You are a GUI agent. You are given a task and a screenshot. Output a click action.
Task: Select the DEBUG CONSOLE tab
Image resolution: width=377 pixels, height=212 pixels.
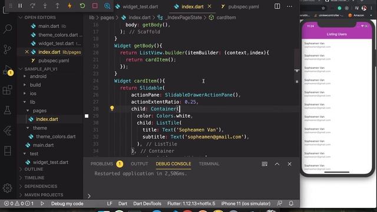click(x=173, y=164)
